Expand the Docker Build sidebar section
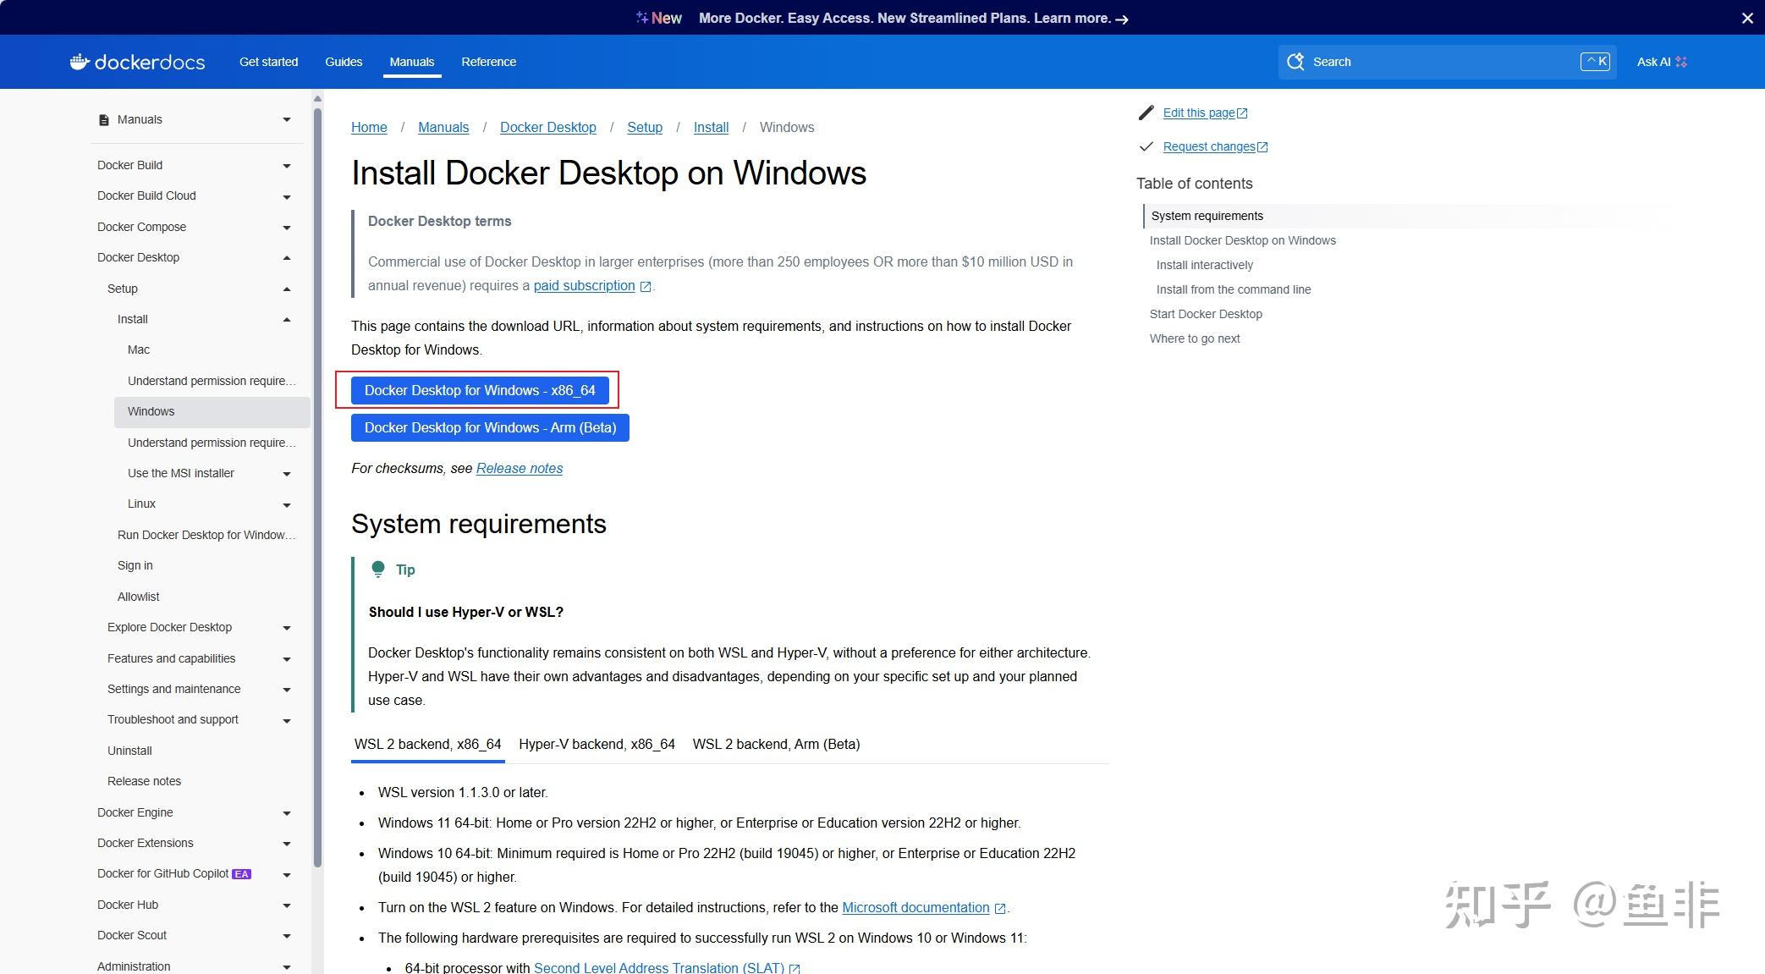The height and width of the screenshot is (974, 1765). (x=287, y=166)
